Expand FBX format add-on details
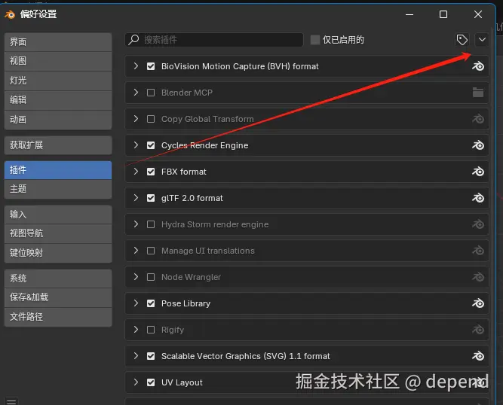503x405 pixels. click(x=136, y=172)
